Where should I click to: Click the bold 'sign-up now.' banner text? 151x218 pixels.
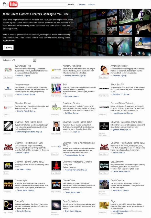9,40
